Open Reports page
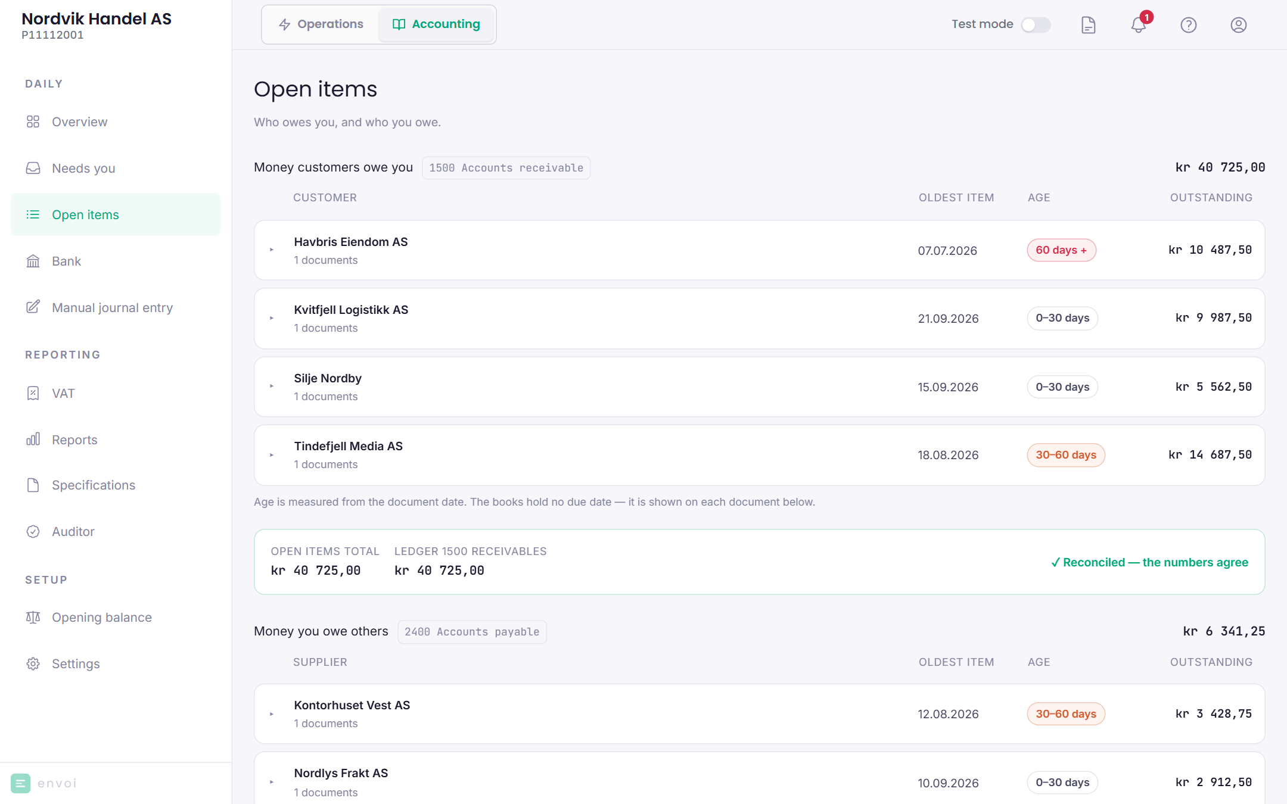This screenshot has height=804, width=1287. pos(116,440)
